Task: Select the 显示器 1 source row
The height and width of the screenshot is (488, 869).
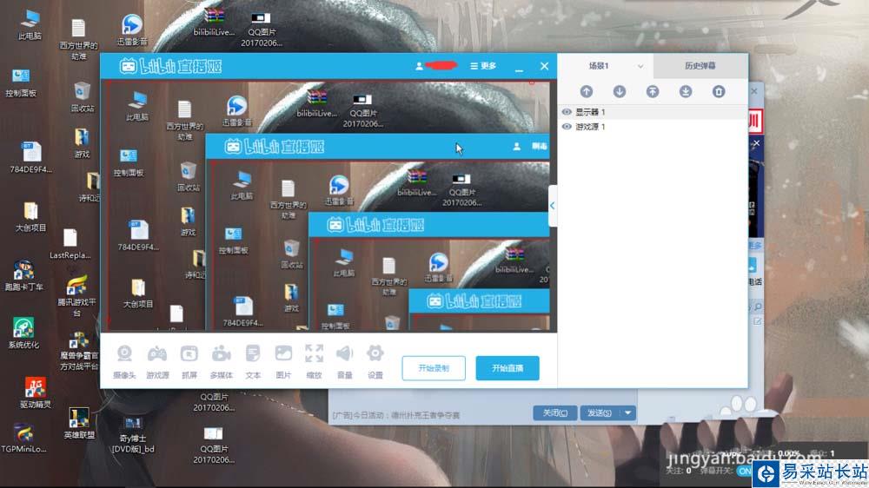Action: [x=653, y=112]
